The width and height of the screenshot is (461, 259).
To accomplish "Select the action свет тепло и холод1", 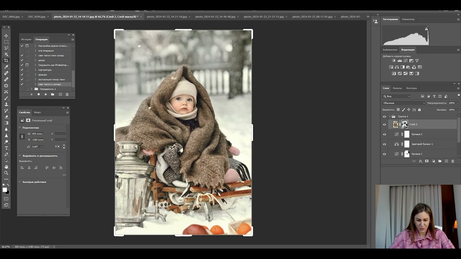I will [50, 84].
